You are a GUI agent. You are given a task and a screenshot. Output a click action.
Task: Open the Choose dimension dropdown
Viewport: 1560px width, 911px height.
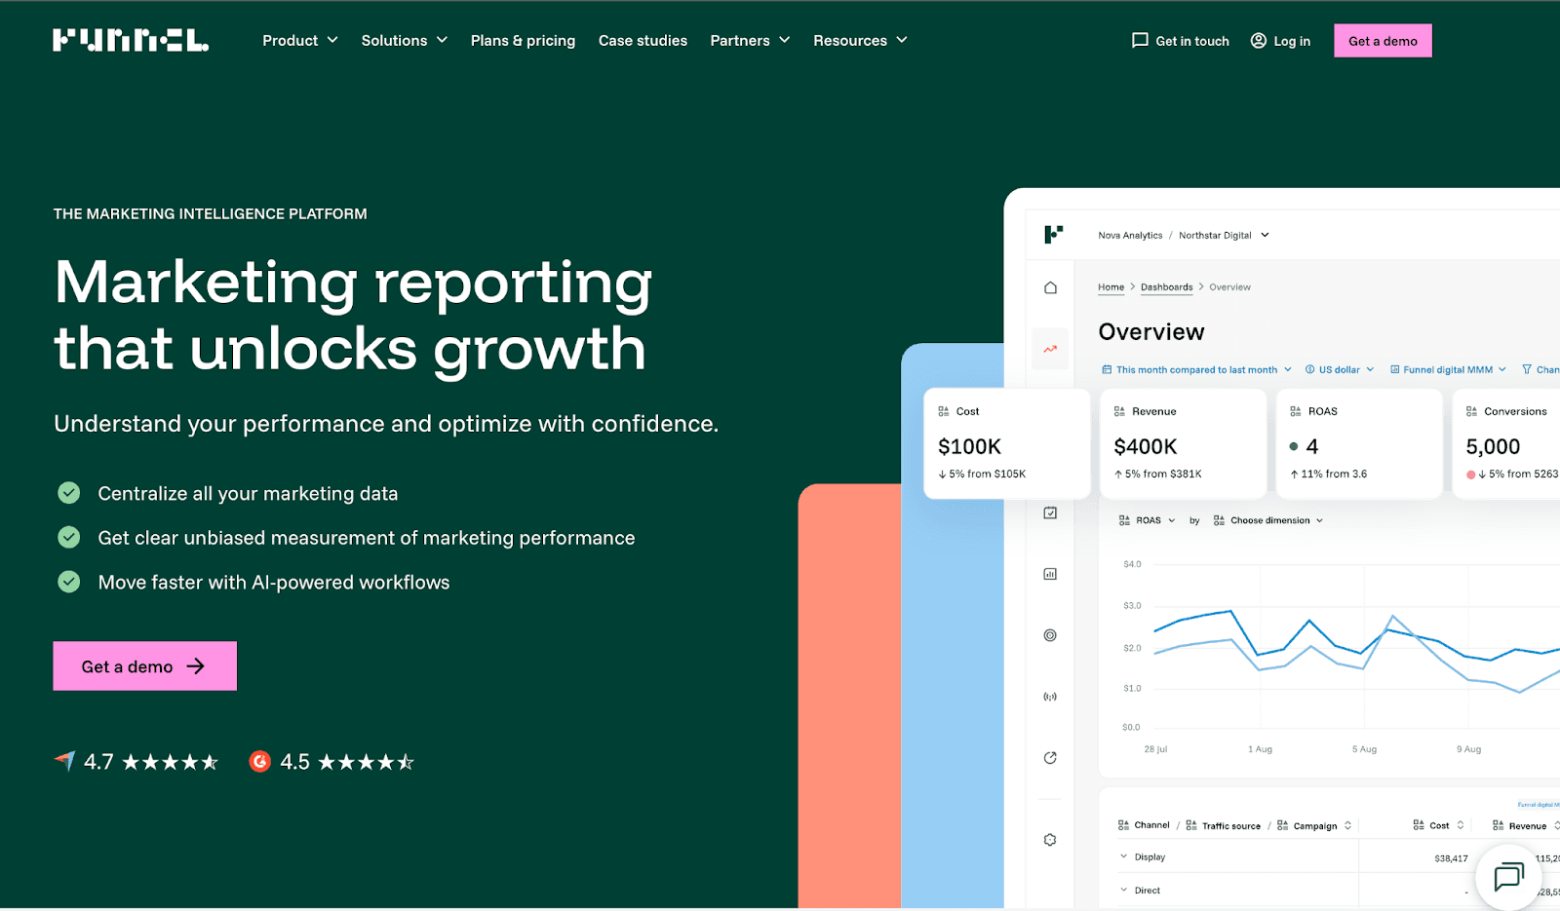pyautogui.click(x=1267, y=519)
